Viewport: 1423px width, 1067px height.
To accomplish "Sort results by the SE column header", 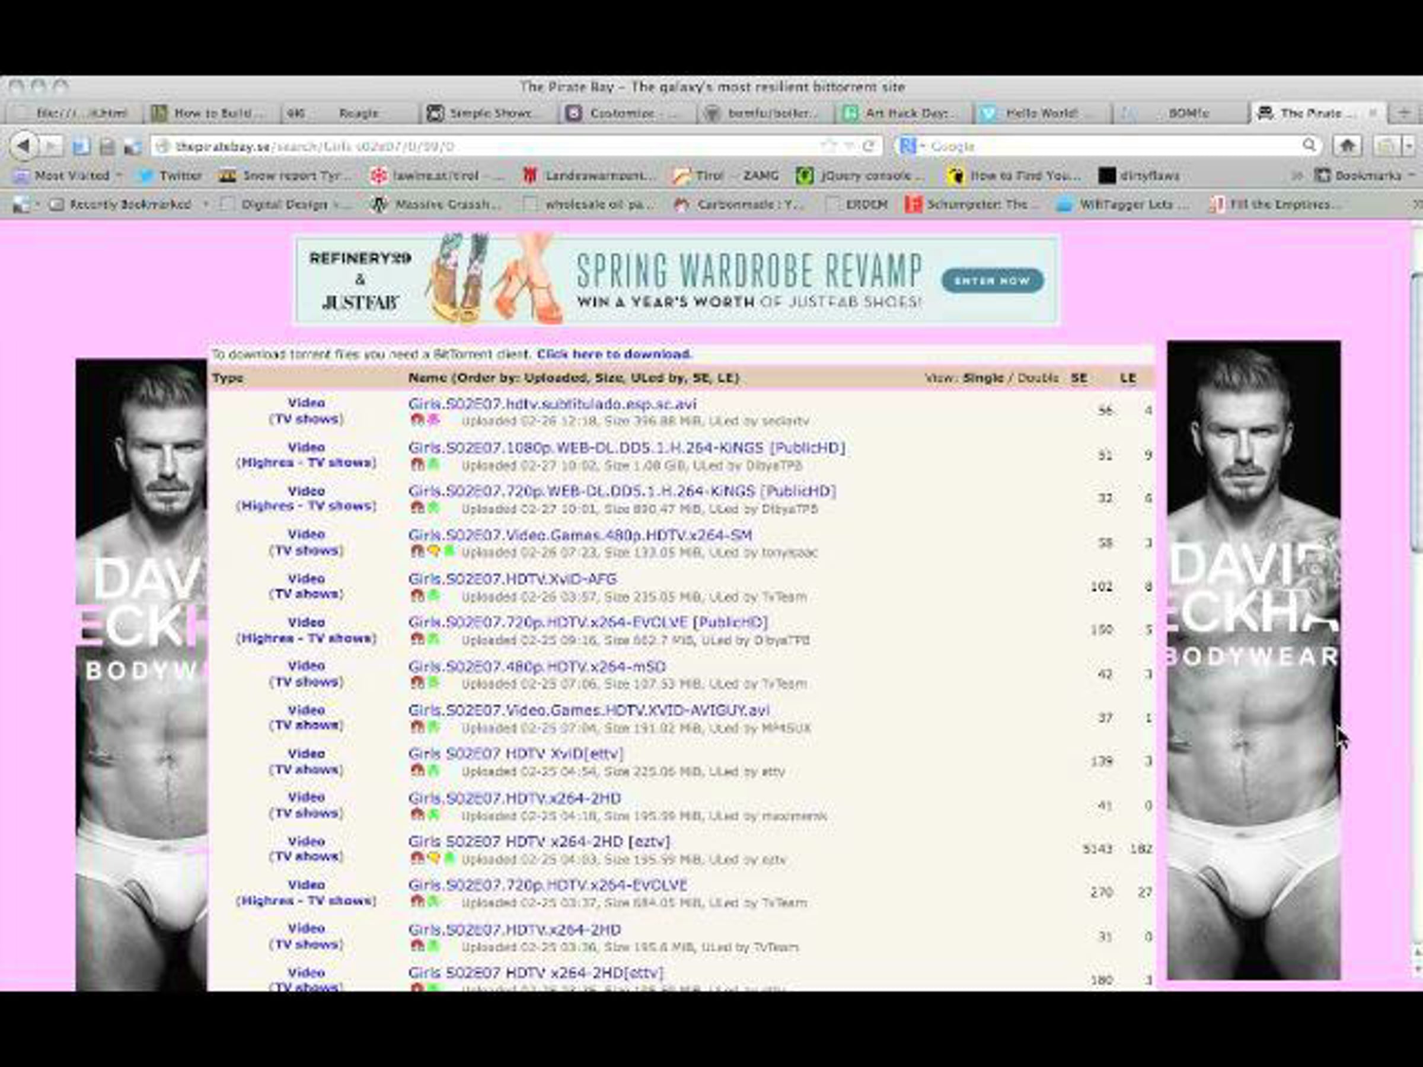I will click(1079, 378).
